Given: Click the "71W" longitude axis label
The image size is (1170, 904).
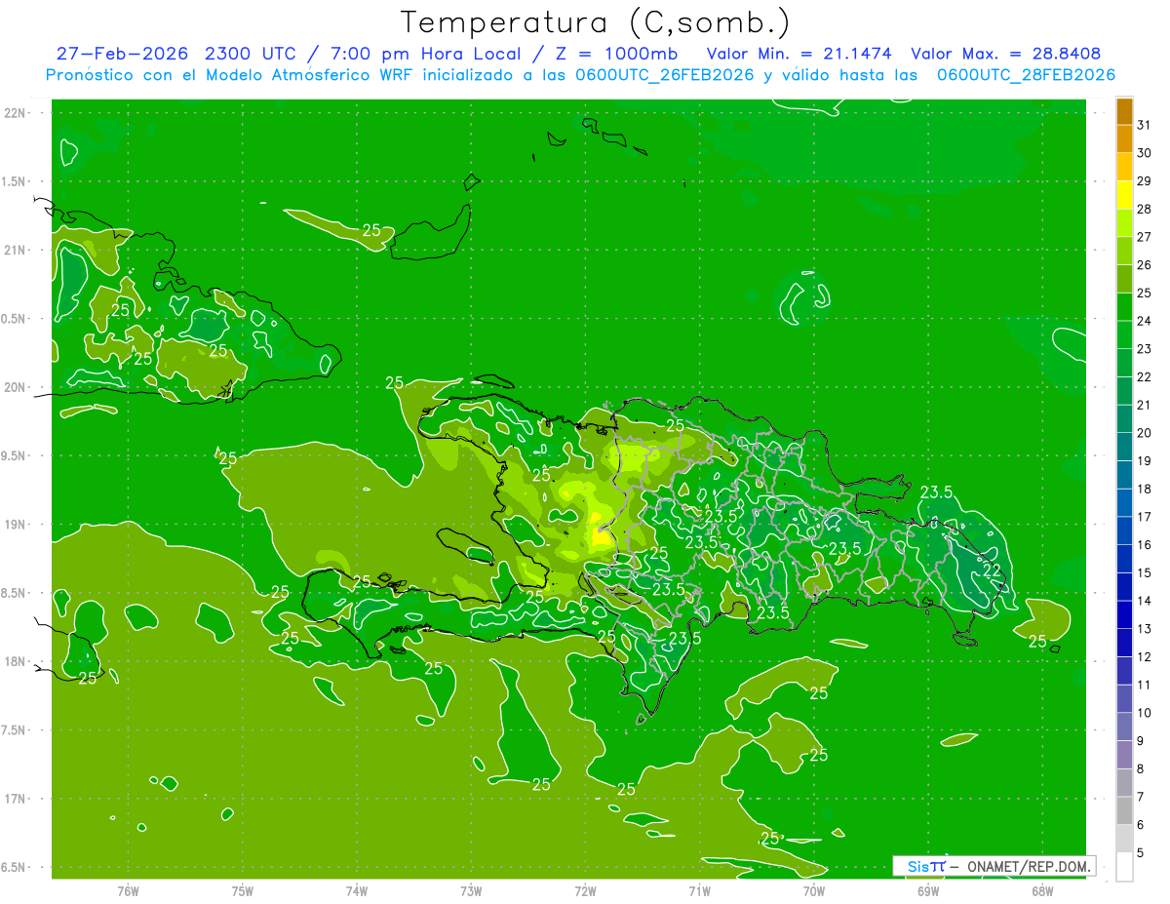Looking at the screenshot, I should pyautogui.click(x=699, y=890).
